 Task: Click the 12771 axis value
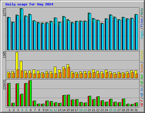pos(4,12)
